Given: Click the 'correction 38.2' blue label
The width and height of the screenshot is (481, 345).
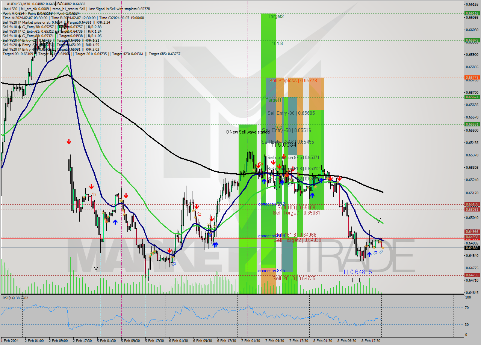Looking at the screenshot, I should (x=272, y=204).
